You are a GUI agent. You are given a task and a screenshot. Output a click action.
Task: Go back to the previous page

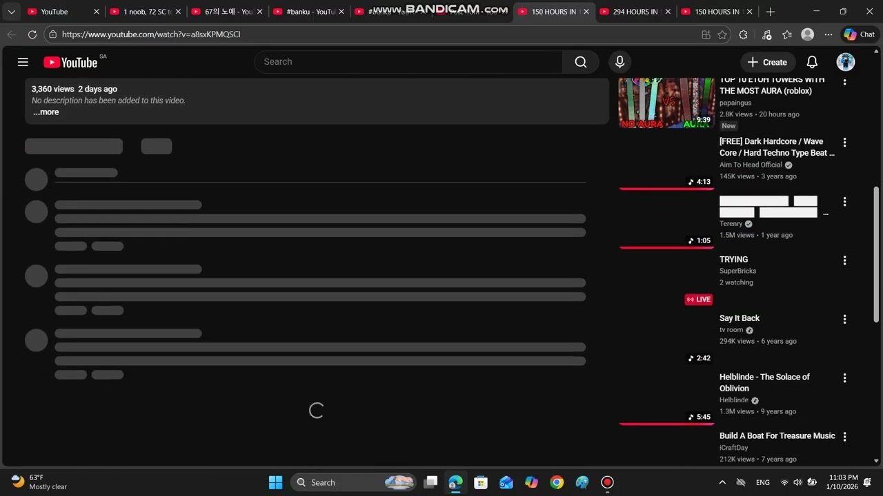tap(12, 34)
